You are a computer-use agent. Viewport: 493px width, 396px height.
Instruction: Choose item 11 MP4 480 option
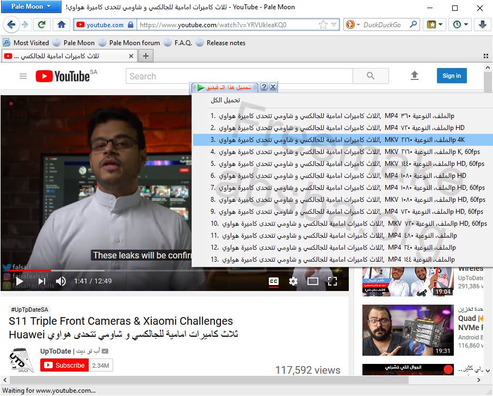(343, 236)
